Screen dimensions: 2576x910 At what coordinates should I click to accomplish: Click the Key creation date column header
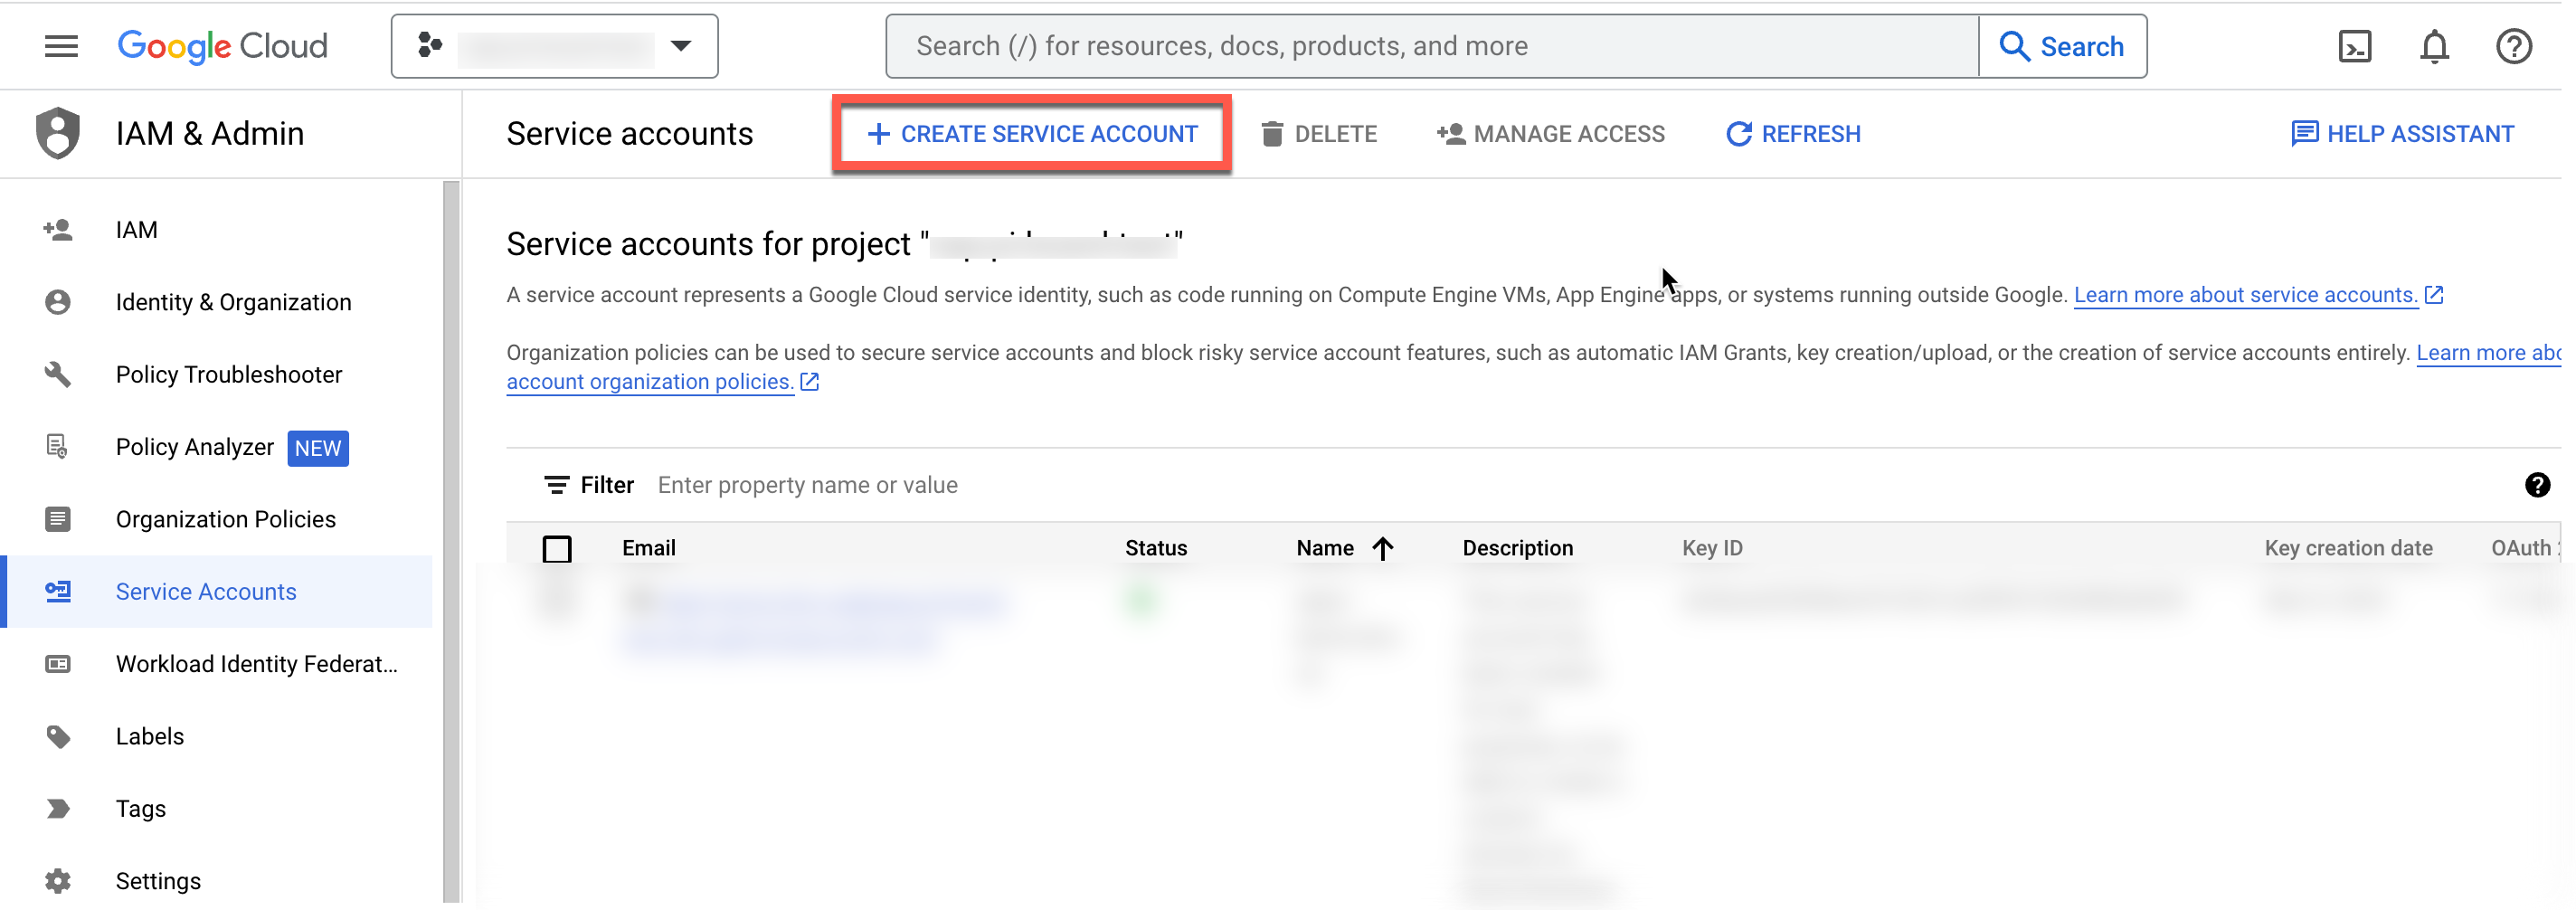[2348, 548]
